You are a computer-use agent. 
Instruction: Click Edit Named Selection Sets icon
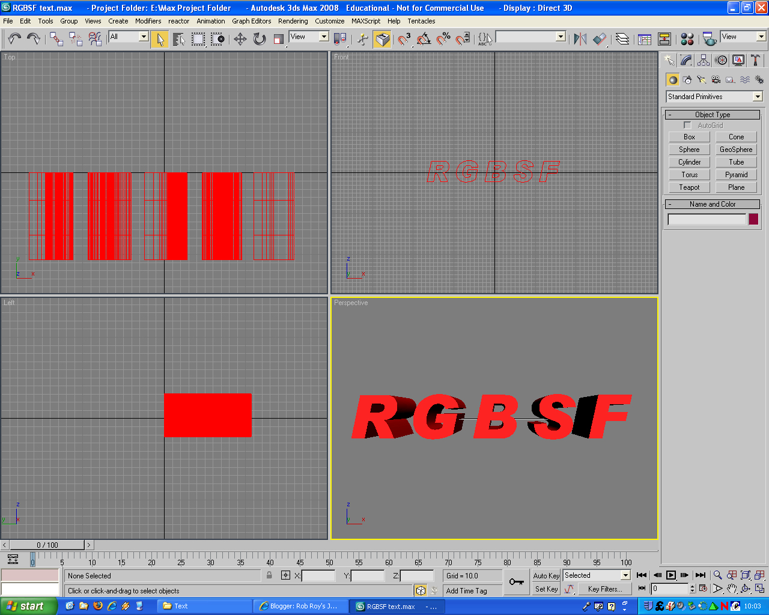point(485,39)
